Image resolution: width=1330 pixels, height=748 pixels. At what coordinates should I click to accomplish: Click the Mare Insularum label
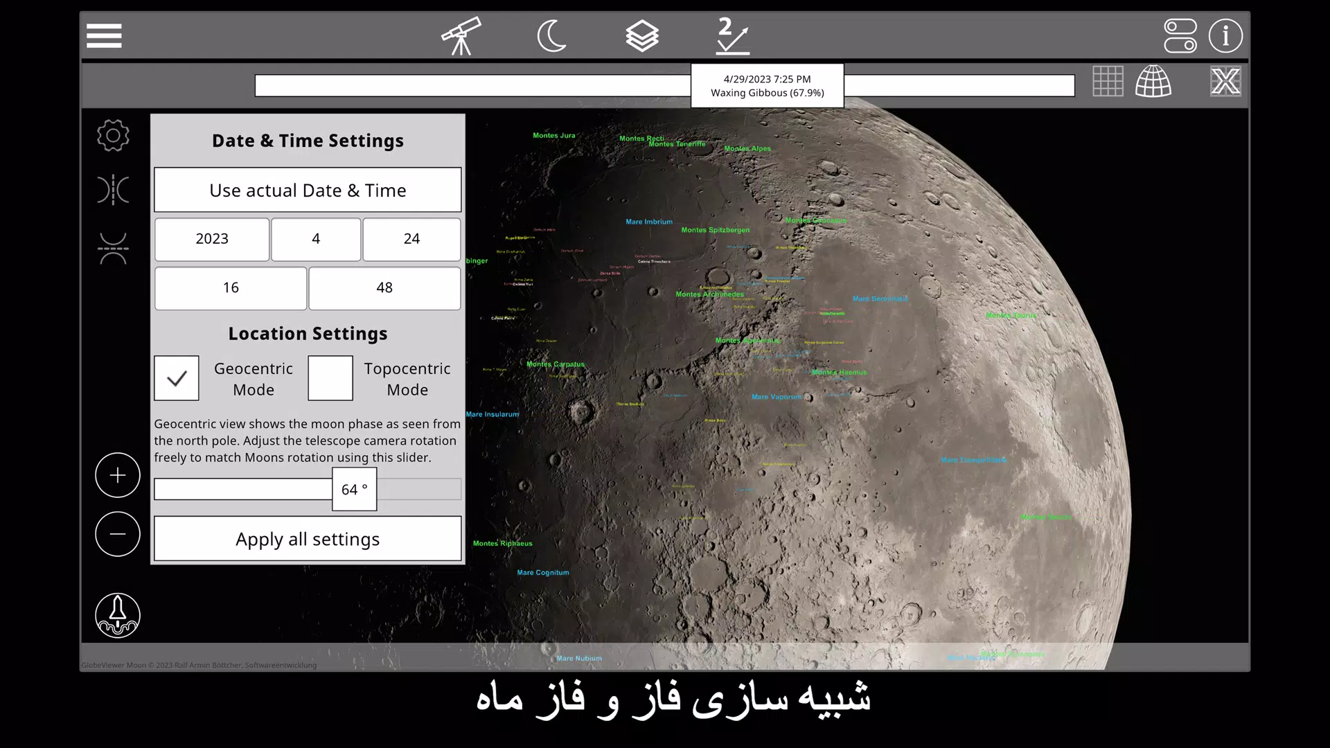[493, 415]
